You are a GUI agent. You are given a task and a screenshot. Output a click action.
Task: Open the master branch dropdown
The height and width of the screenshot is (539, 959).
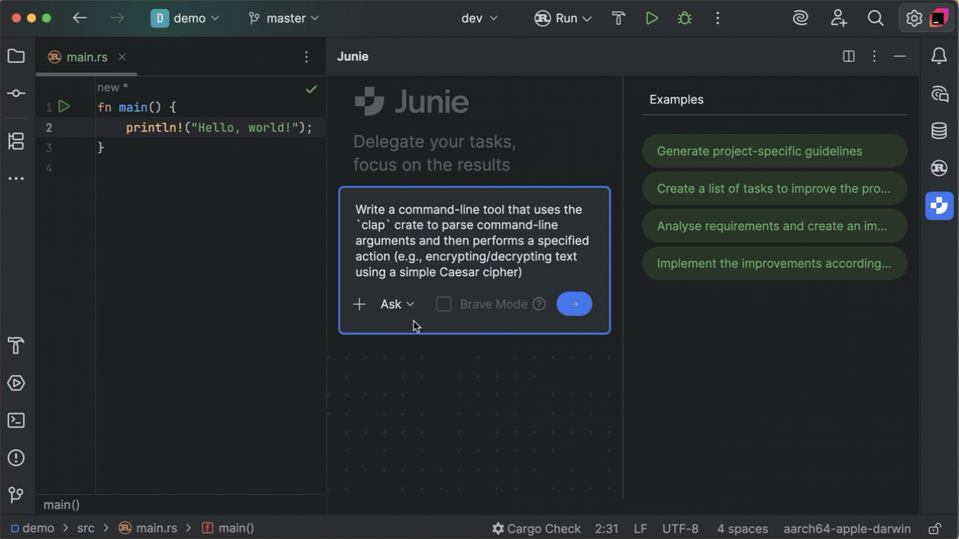pyautogui.click(x=284, y=19)
